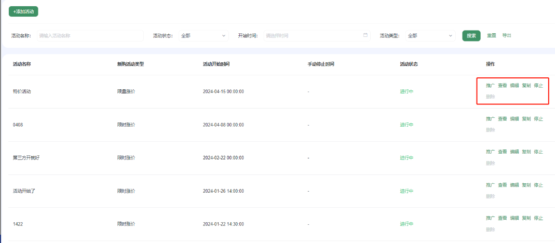Click the calendar icon in 开始时间 field
This screenshot has height=243, width=555.
[366, 35]
